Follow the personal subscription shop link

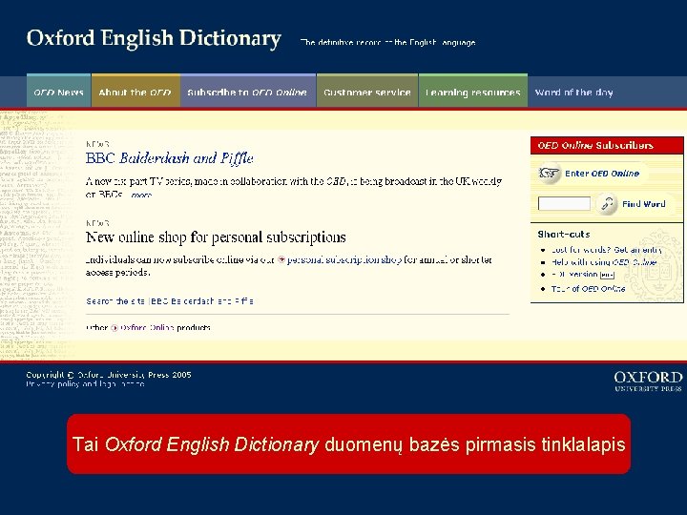coord(344,259)
